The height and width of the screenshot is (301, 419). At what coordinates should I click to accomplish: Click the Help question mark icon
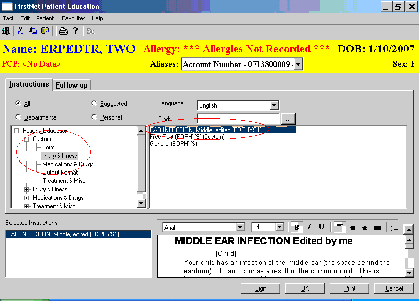(x=75, y=31)
